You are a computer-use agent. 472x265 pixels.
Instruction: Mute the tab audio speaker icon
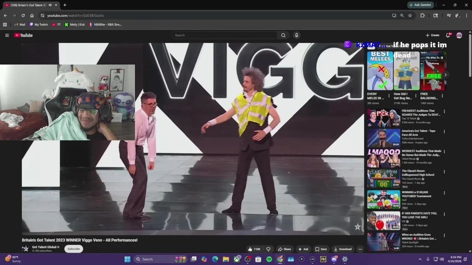click(x=50, y=5)
